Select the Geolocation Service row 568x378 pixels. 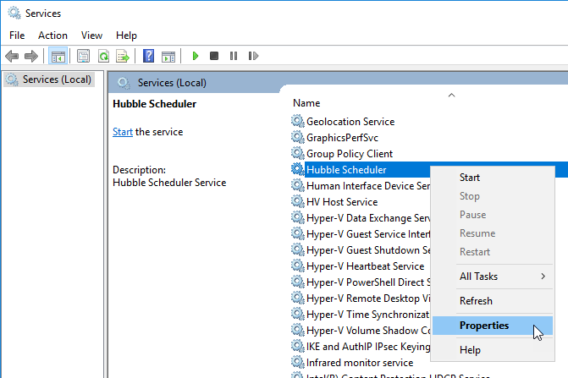coord(350,122)
